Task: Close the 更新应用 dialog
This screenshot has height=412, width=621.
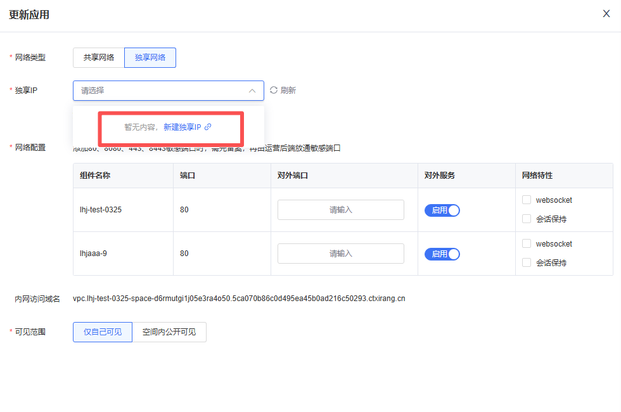Action: coord(606,14)
